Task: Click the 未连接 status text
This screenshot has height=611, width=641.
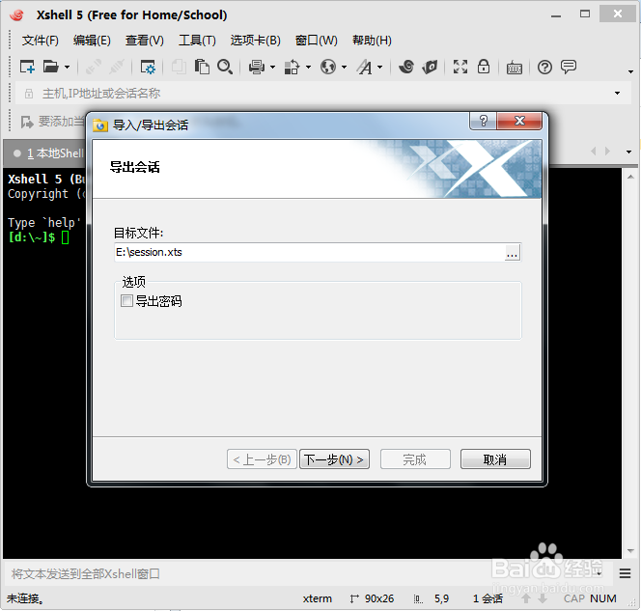Action: pos(25,598)
